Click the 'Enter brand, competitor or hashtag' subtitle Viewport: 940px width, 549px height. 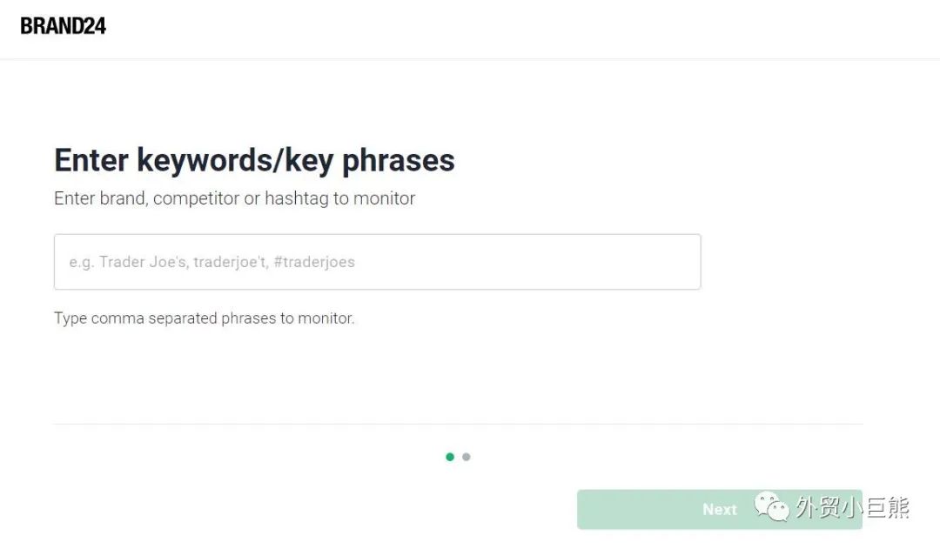pos(234,198)
